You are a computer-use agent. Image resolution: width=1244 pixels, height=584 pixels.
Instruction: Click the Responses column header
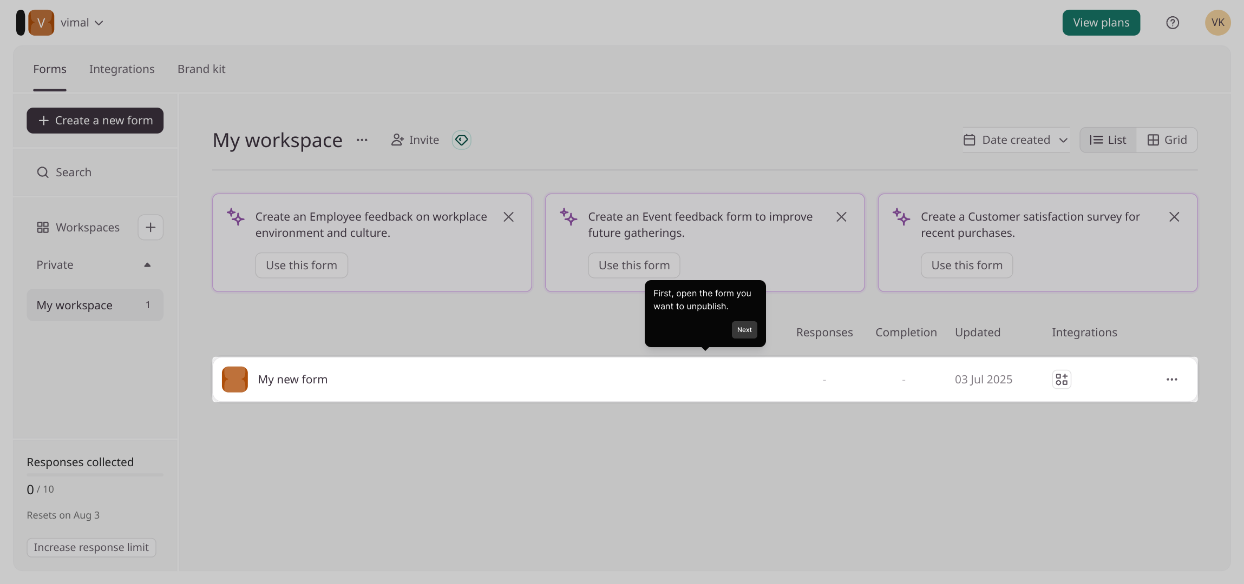point(824,333)
